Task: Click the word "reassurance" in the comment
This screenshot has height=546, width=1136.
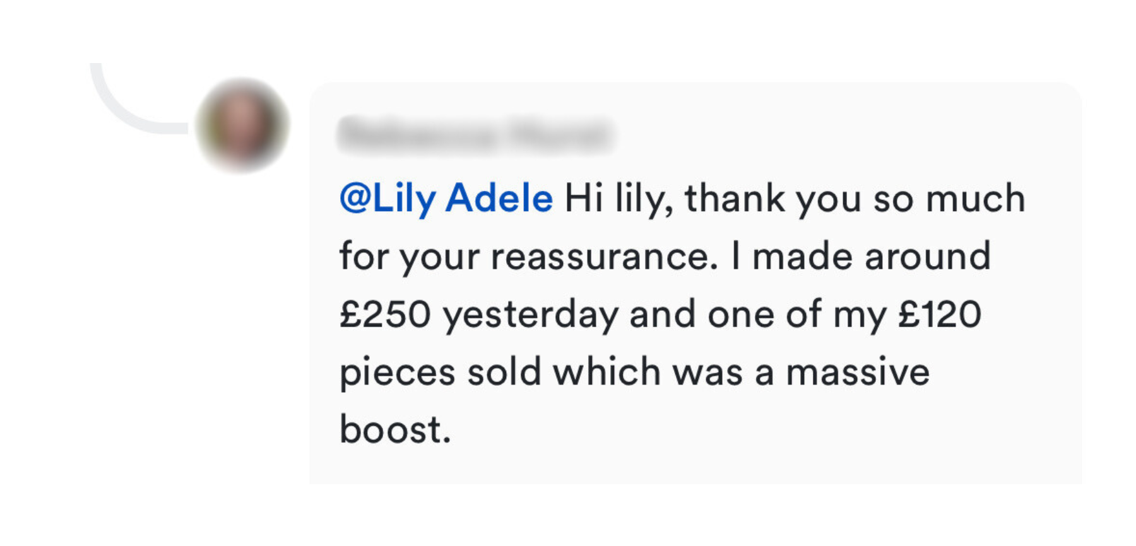Action: [604, 257]
